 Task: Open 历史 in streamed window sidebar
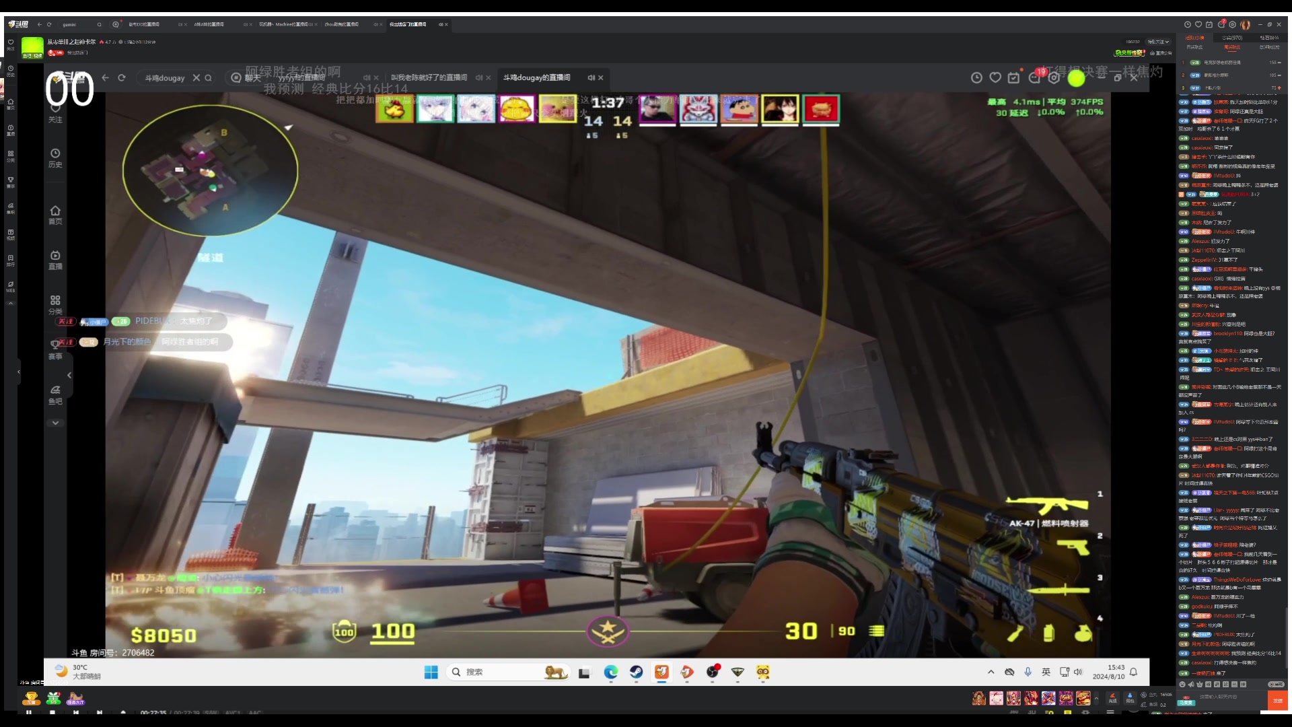(x=55, y=158)
